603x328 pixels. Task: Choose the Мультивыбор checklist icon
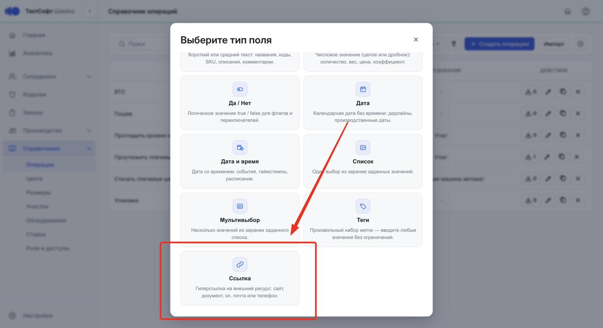[x=240, y=206]
